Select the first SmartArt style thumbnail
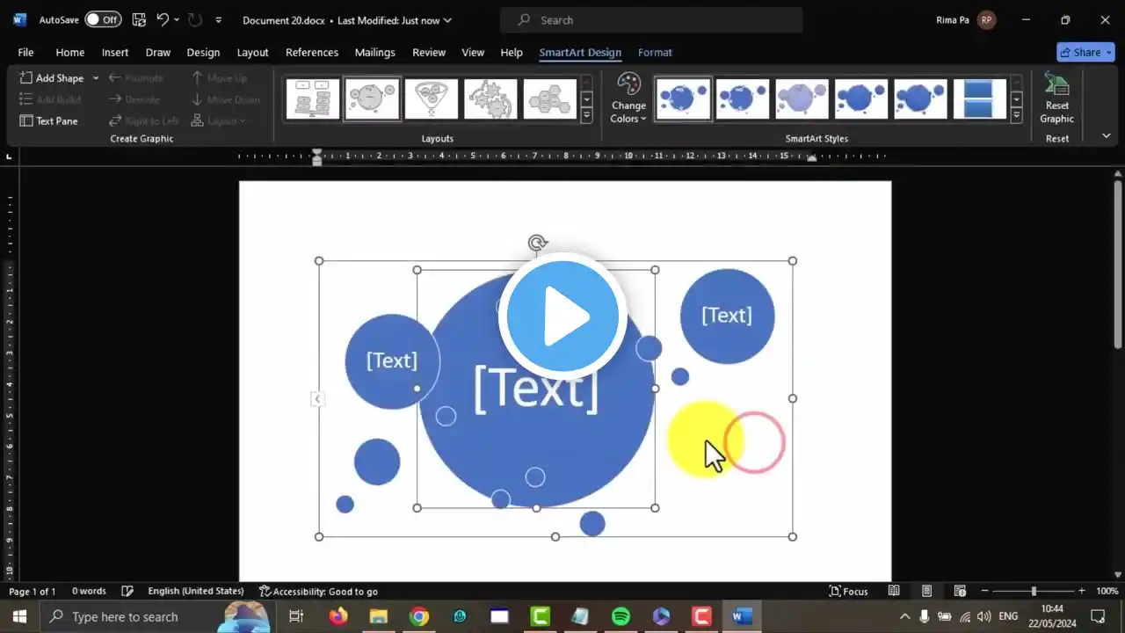The width and height of the screenshot is (1125, 633). click(x=683, y=98)
